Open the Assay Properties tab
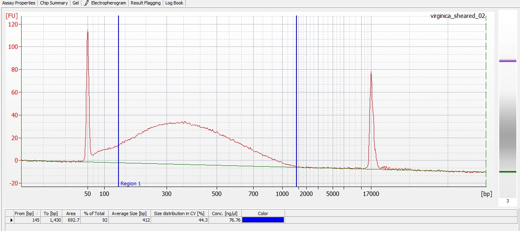This screenshot has width=520, height=231. pyautogui.click(x=19, y=3)
